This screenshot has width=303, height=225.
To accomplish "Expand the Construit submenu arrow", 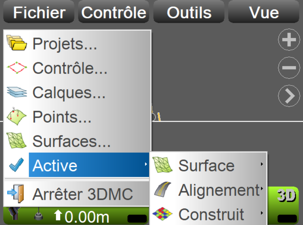I will pos(262,213).
